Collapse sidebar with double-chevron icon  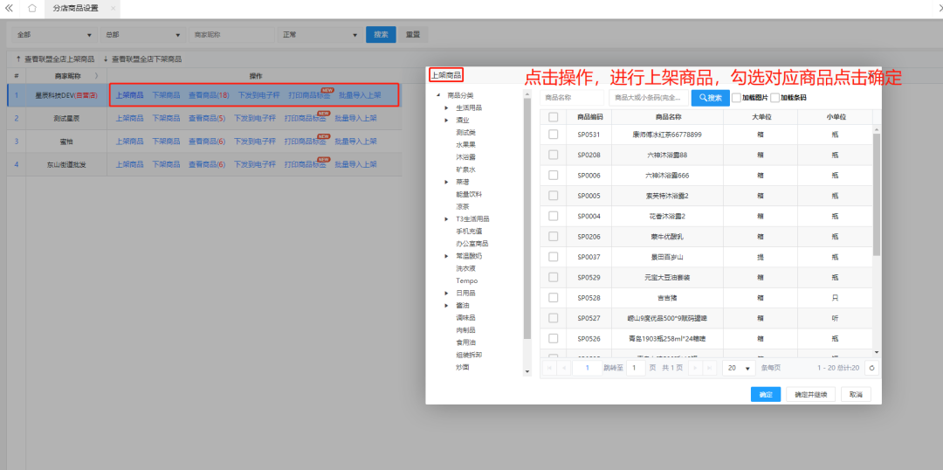tap(10, 8)
